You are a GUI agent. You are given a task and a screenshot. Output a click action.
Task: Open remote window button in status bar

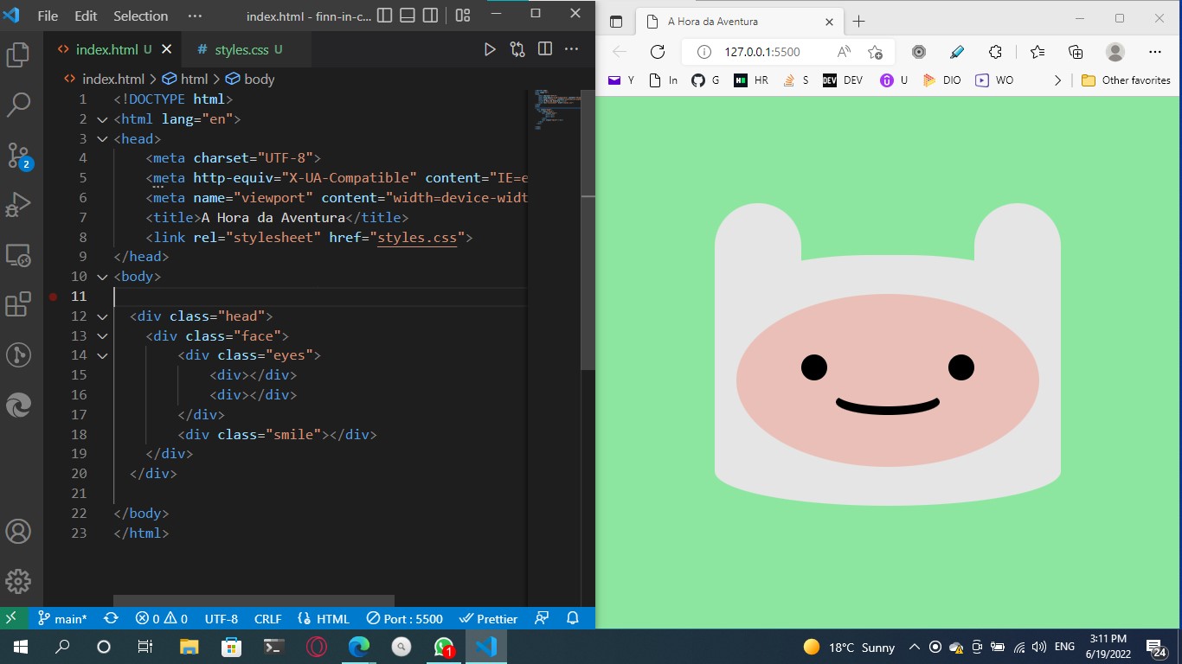tap(11, 618)
